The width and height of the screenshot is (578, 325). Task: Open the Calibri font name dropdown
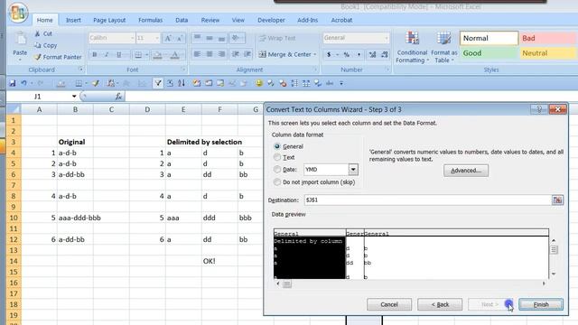[132, 38]
